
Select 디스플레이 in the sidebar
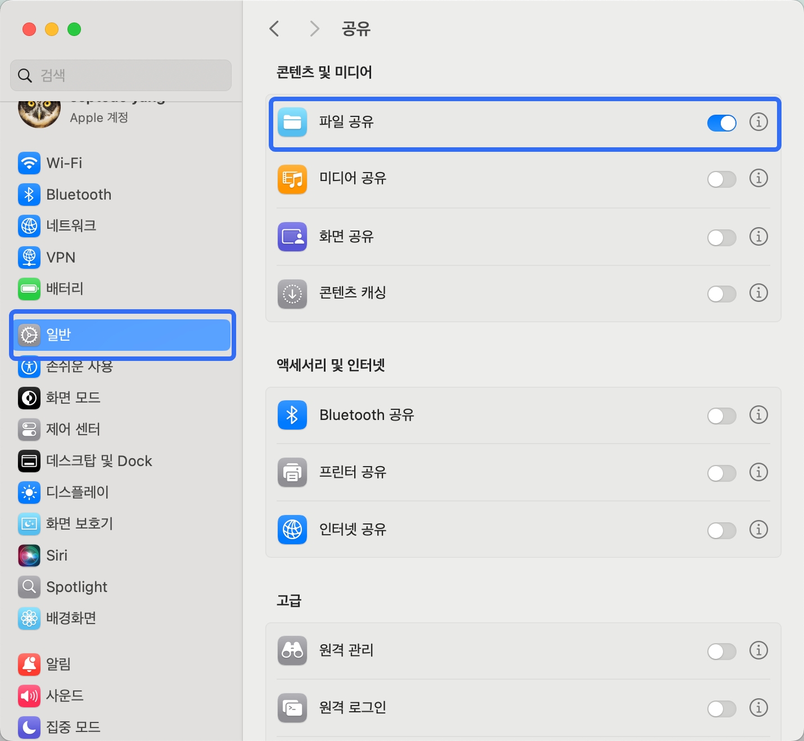pos(122,493)
